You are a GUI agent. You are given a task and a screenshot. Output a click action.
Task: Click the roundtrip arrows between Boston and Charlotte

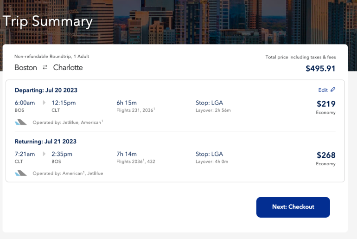click(x=45, y=67)
